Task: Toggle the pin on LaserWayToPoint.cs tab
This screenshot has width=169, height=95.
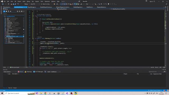Action: [x=25, y=7]
